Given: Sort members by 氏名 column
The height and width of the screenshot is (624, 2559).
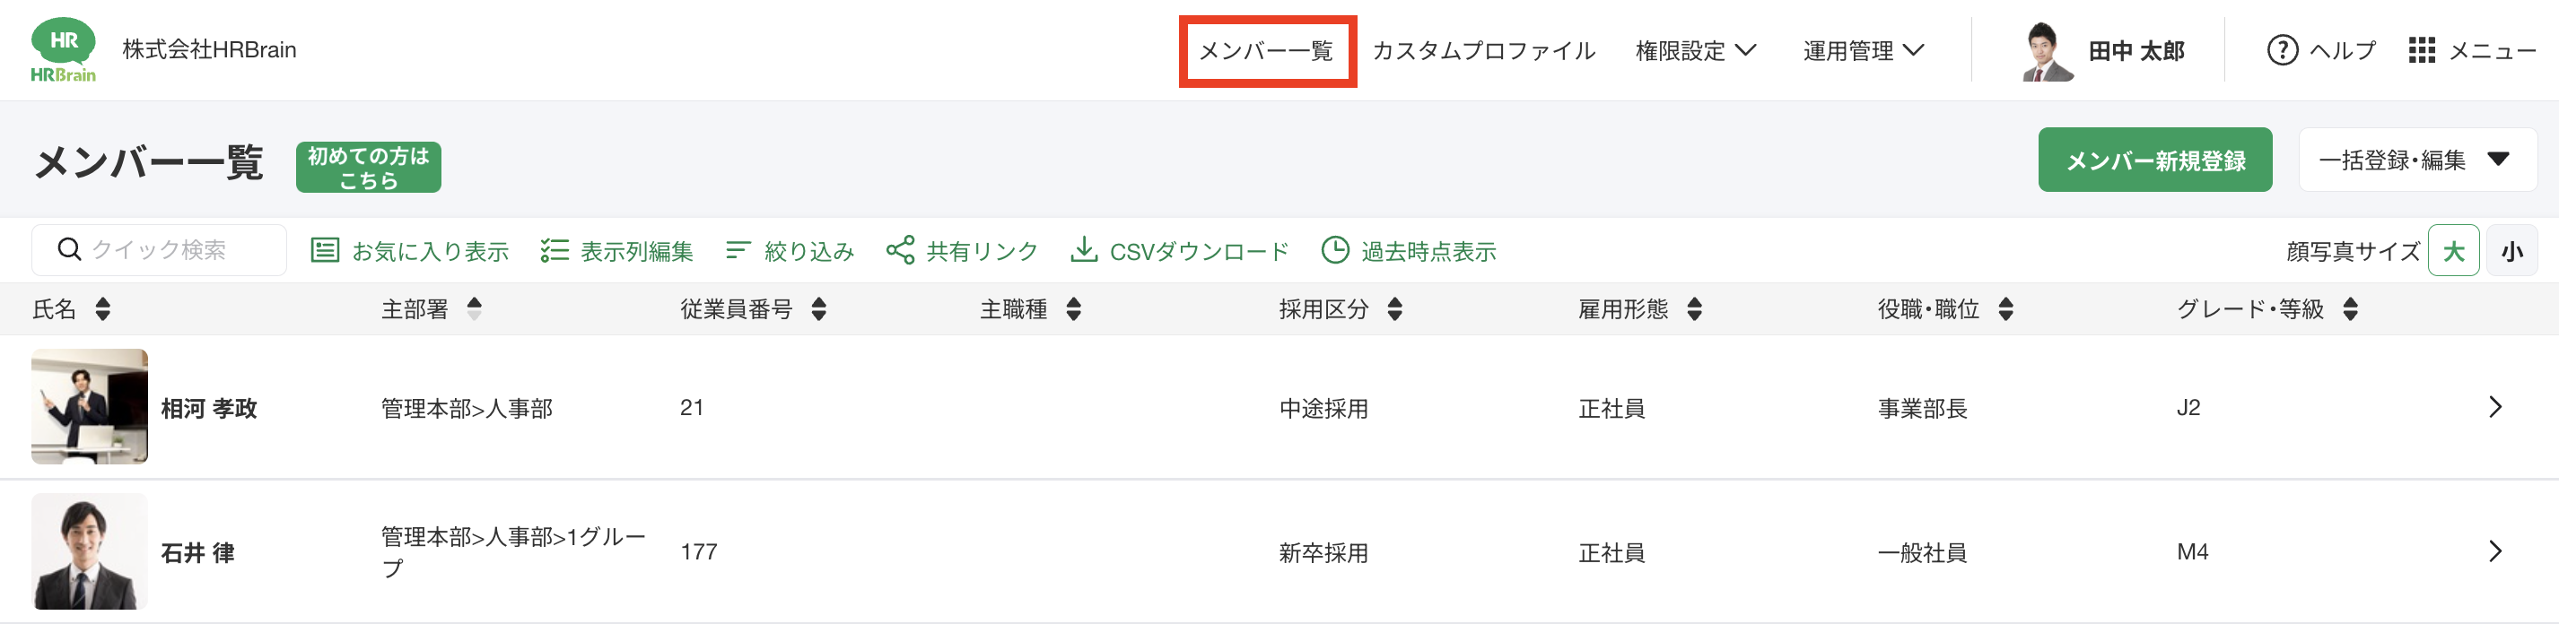Looking at the screenshot, I should tap(102, 309).
